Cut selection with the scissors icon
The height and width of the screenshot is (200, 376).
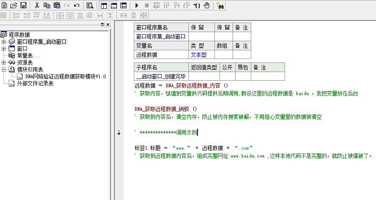tap(37, 5)
